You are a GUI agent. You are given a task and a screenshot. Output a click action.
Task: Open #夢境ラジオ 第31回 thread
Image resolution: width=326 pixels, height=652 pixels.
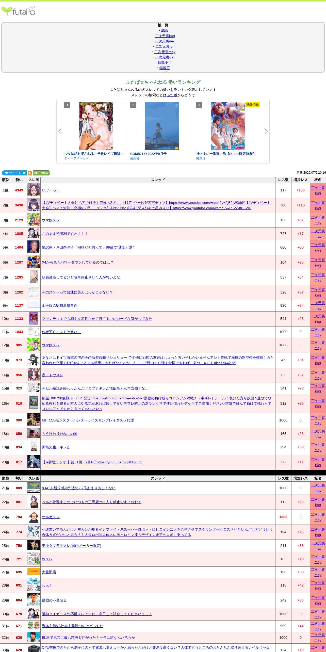[x=92, y=462]
